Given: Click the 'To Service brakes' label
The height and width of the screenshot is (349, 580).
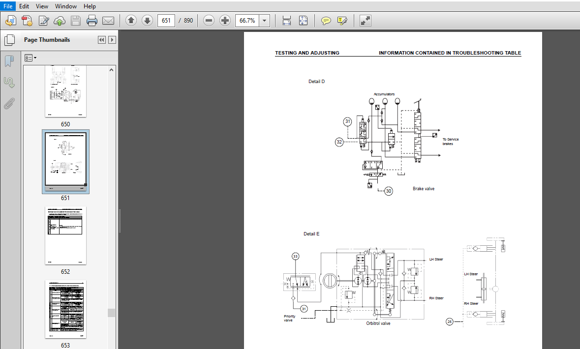Looking at the screenshot, I should 451,142.
